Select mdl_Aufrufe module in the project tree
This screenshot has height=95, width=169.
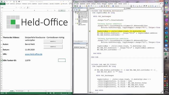pos(83,25)
